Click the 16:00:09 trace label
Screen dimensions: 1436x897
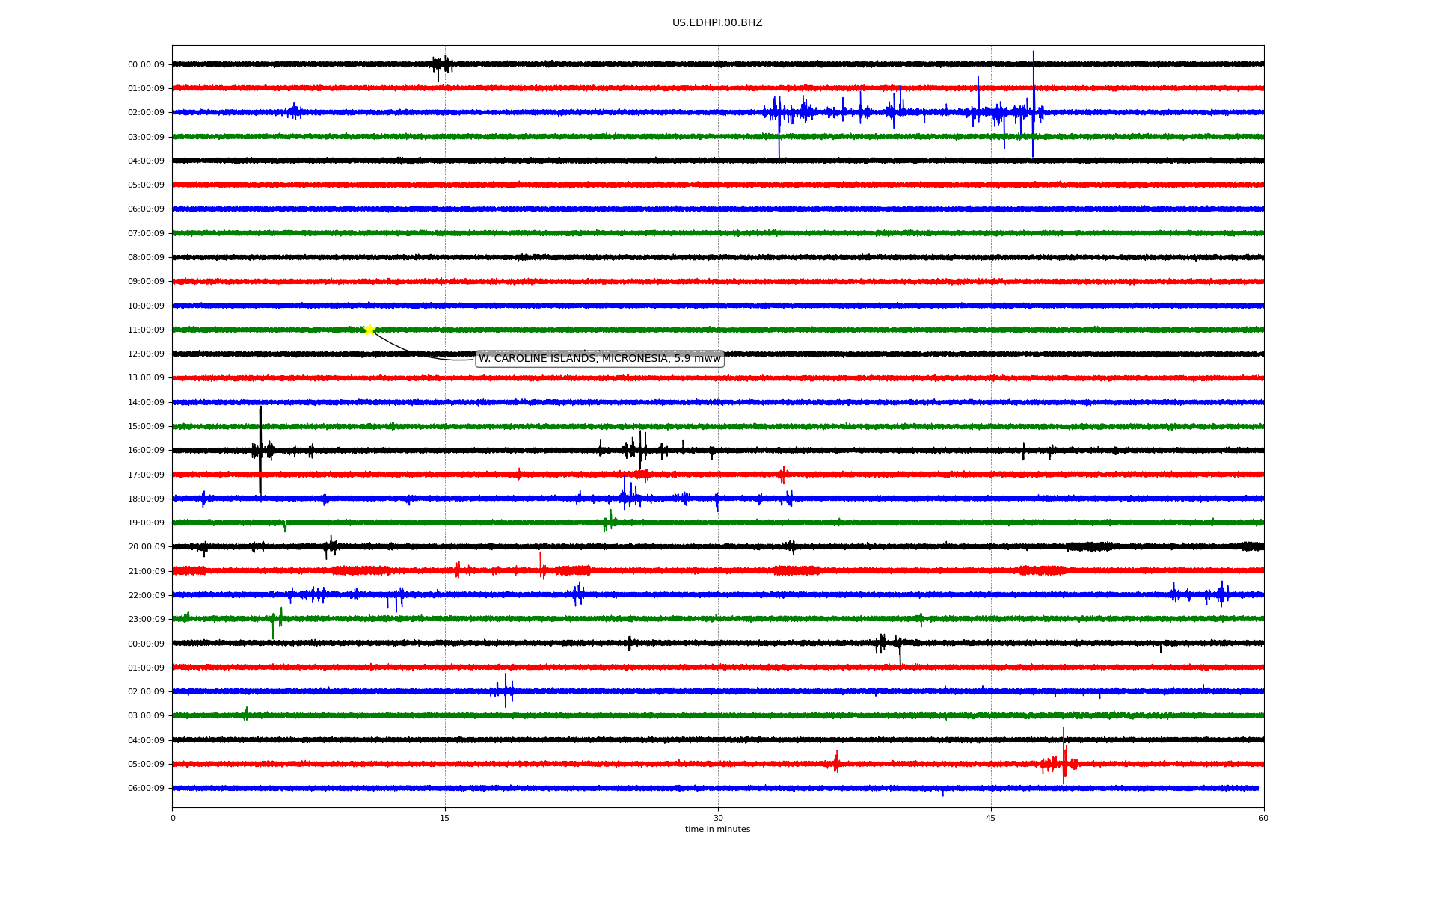point(146,451)
